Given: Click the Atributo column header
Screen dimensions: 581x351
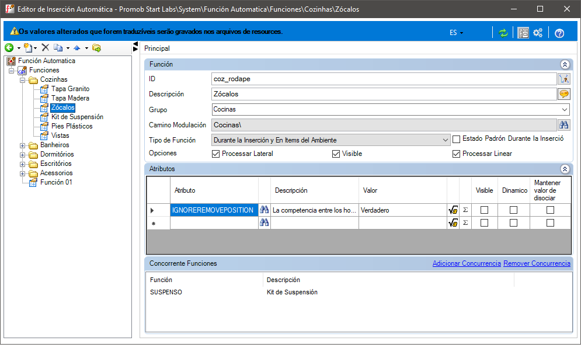Looking at the screenshot, I should tap(214, 190).
